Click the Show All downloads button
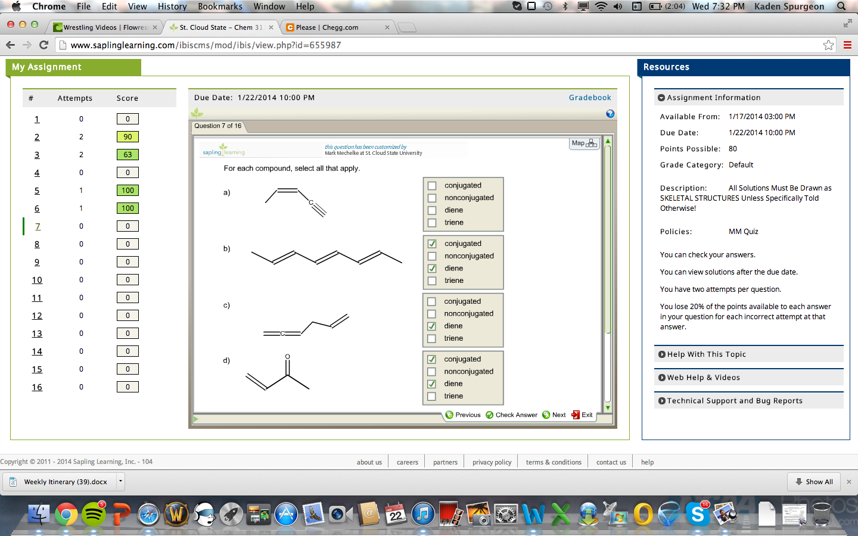 813,482
